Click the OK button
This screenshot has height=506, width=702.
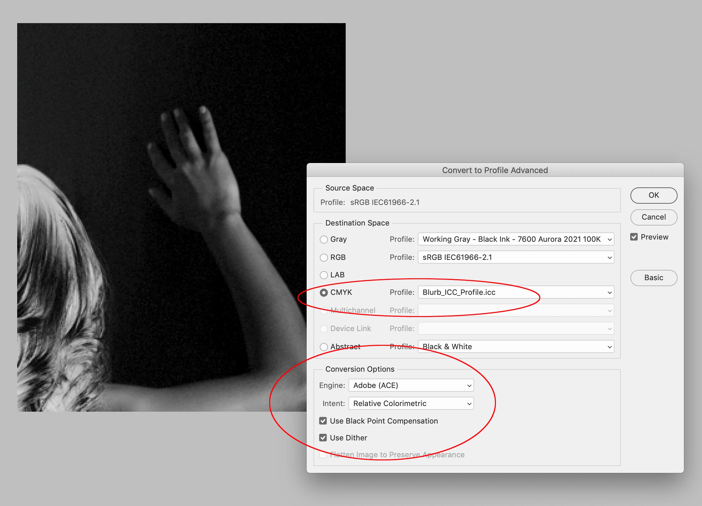(654, 195)
